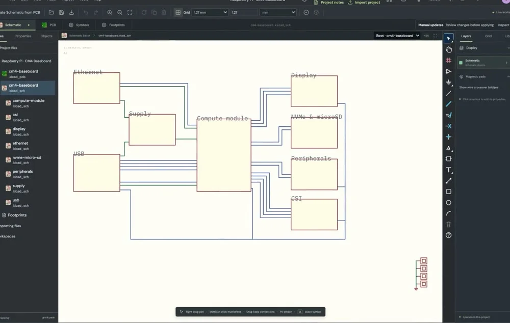
Task: Select the triangle place-symbol tool
Action: pos(448,71)
